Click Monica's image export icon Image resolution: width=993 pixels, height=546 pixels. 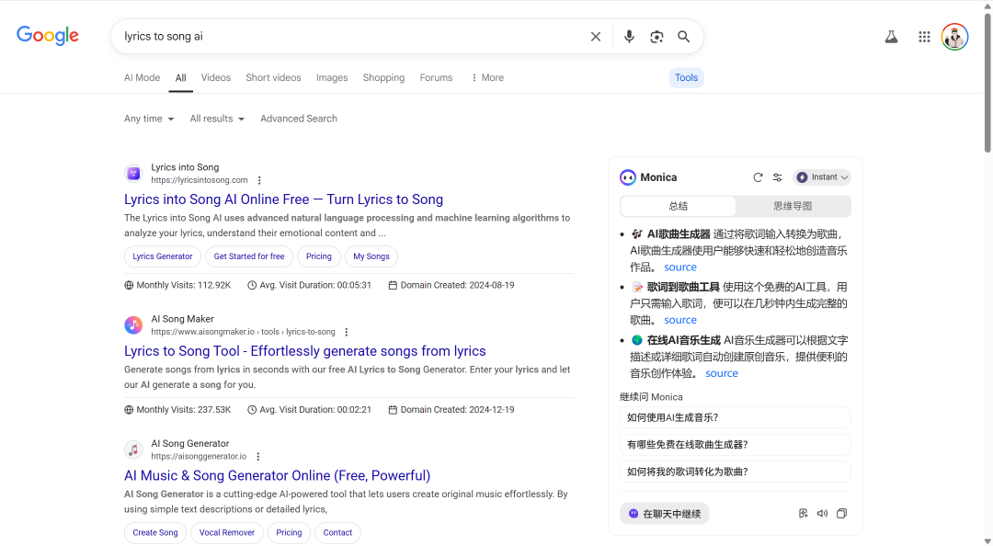[x=803, y=514]
